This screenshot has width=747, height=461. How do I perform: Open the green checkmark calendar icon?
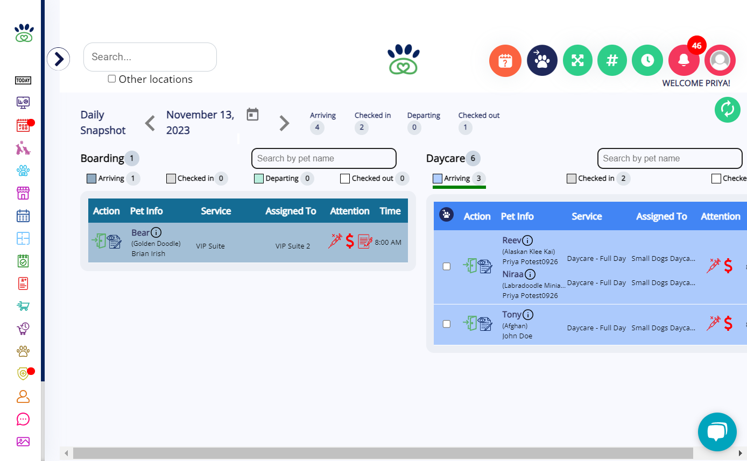pyautogui.click(x=23, y=261)
